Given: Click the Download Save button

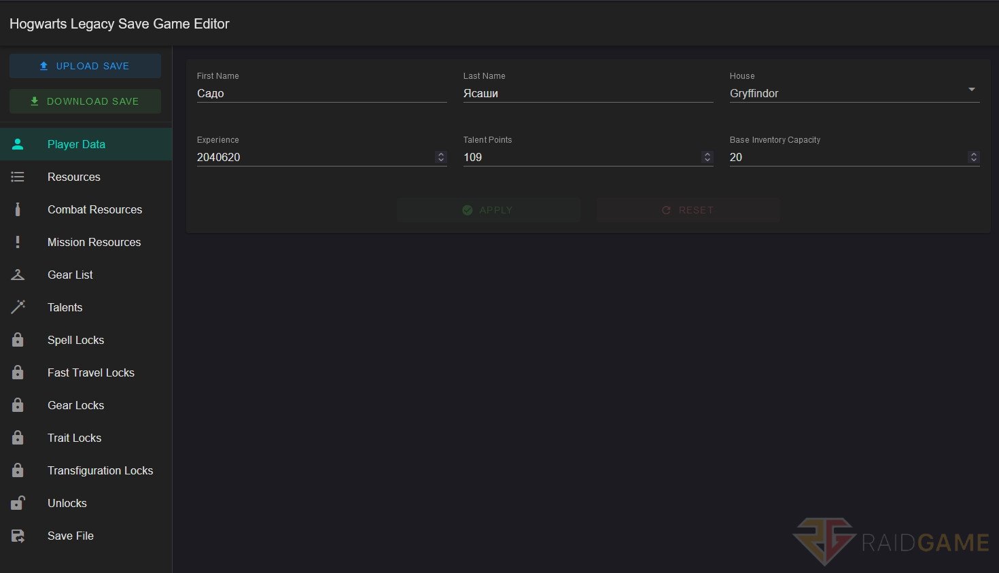Looking at the screenshot, I should point(85,101).
